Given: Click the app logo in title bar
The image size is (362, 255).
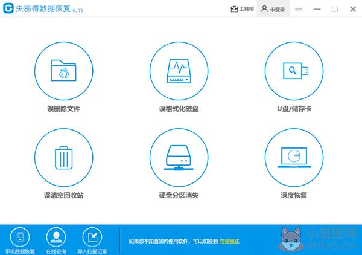Looking at the screenshot, I should pos(8,8).
